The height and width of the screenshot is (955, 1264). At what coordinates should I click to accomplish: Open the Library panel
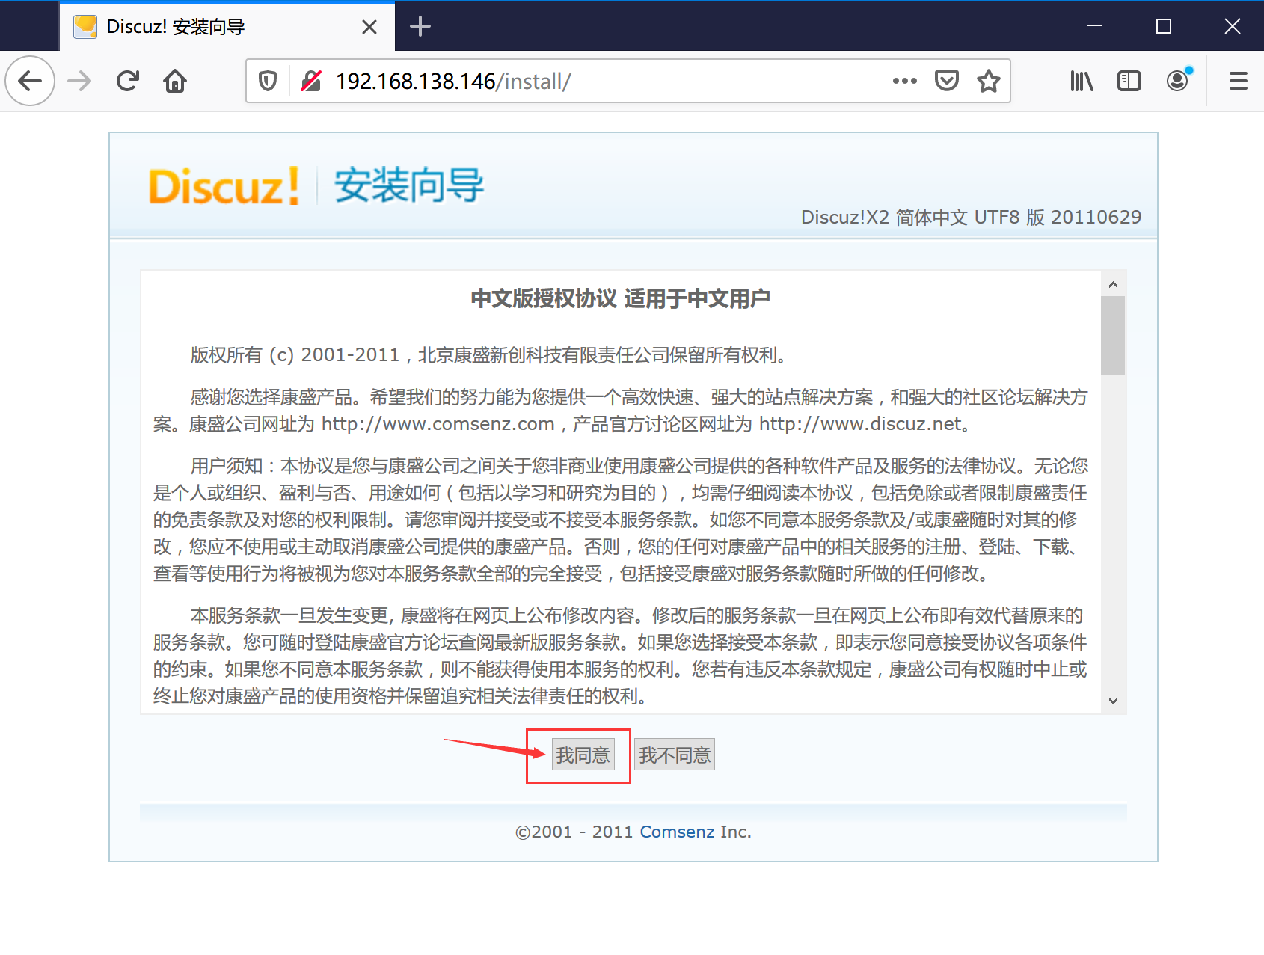point(1082,81)
